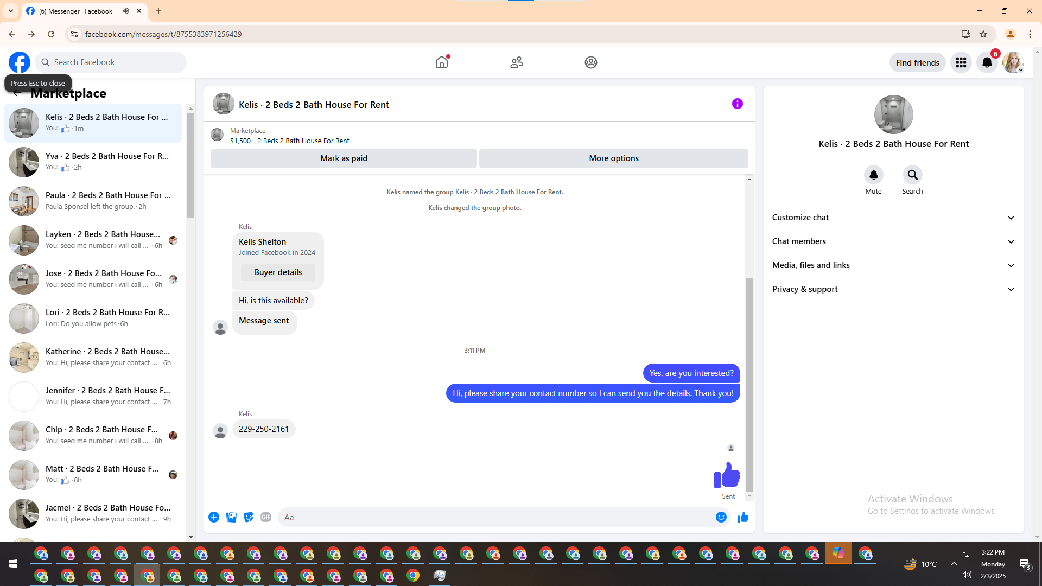Open the taskbar clock and date
Viewport: 1042px width, 586px height.
(993, 564)
